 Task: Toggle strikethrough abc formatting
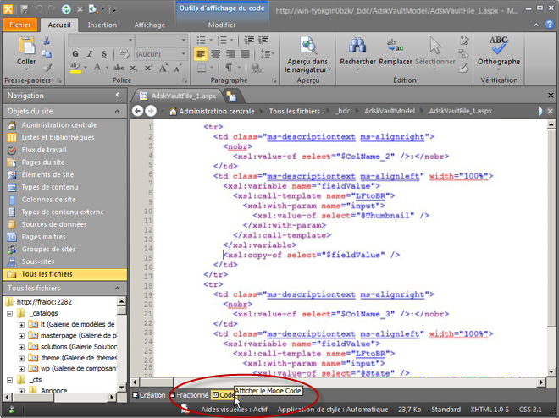[x=119, y=68]
